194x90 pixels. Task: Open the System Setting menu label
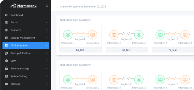tap(19, 76)
